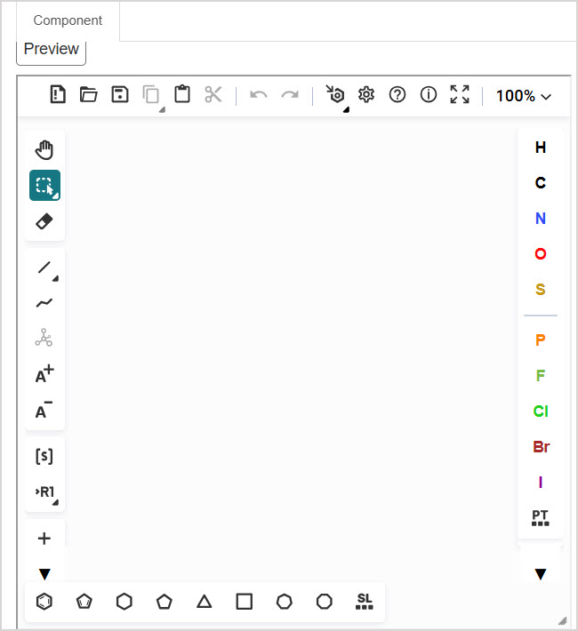Screen dimensions: 578x631
Task: Expand the atoms panel with arrow
Action: click(x=540, y=574)
